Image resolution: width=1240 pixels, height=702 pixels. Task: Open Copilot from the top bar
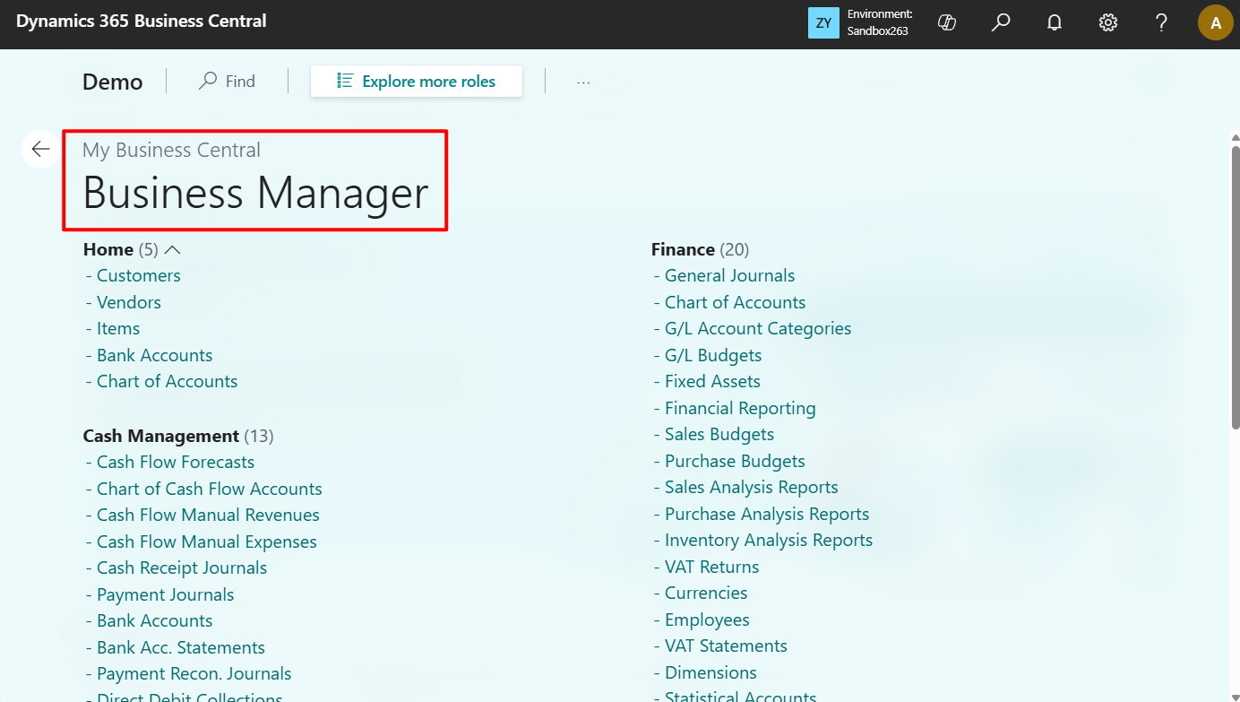[947, 22]
